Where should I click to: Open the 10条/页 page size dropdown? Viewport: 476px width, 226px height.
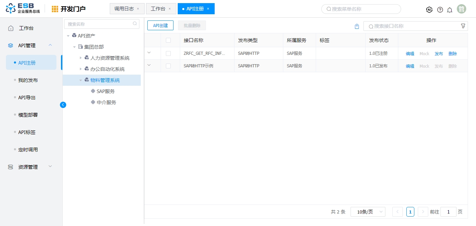[x=368, y=212]
